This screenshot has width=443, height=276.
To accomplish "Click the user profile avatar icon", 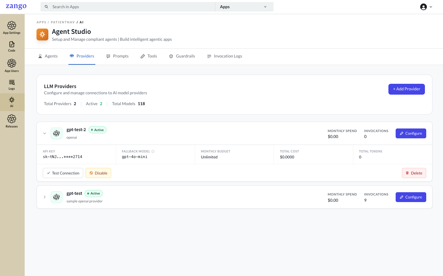I will click(423, 7).
